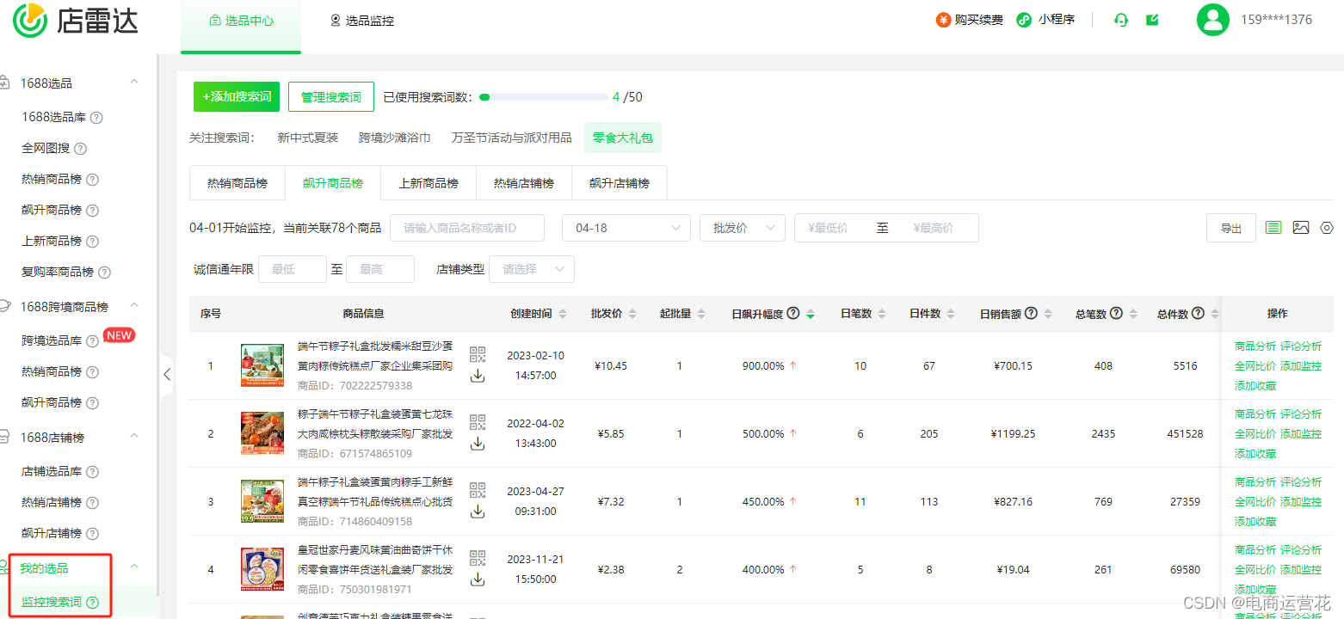Open the 飙升商品榜 tab
The width and height of the screenshot is (1344, 619).
click(x=333, y=183)
